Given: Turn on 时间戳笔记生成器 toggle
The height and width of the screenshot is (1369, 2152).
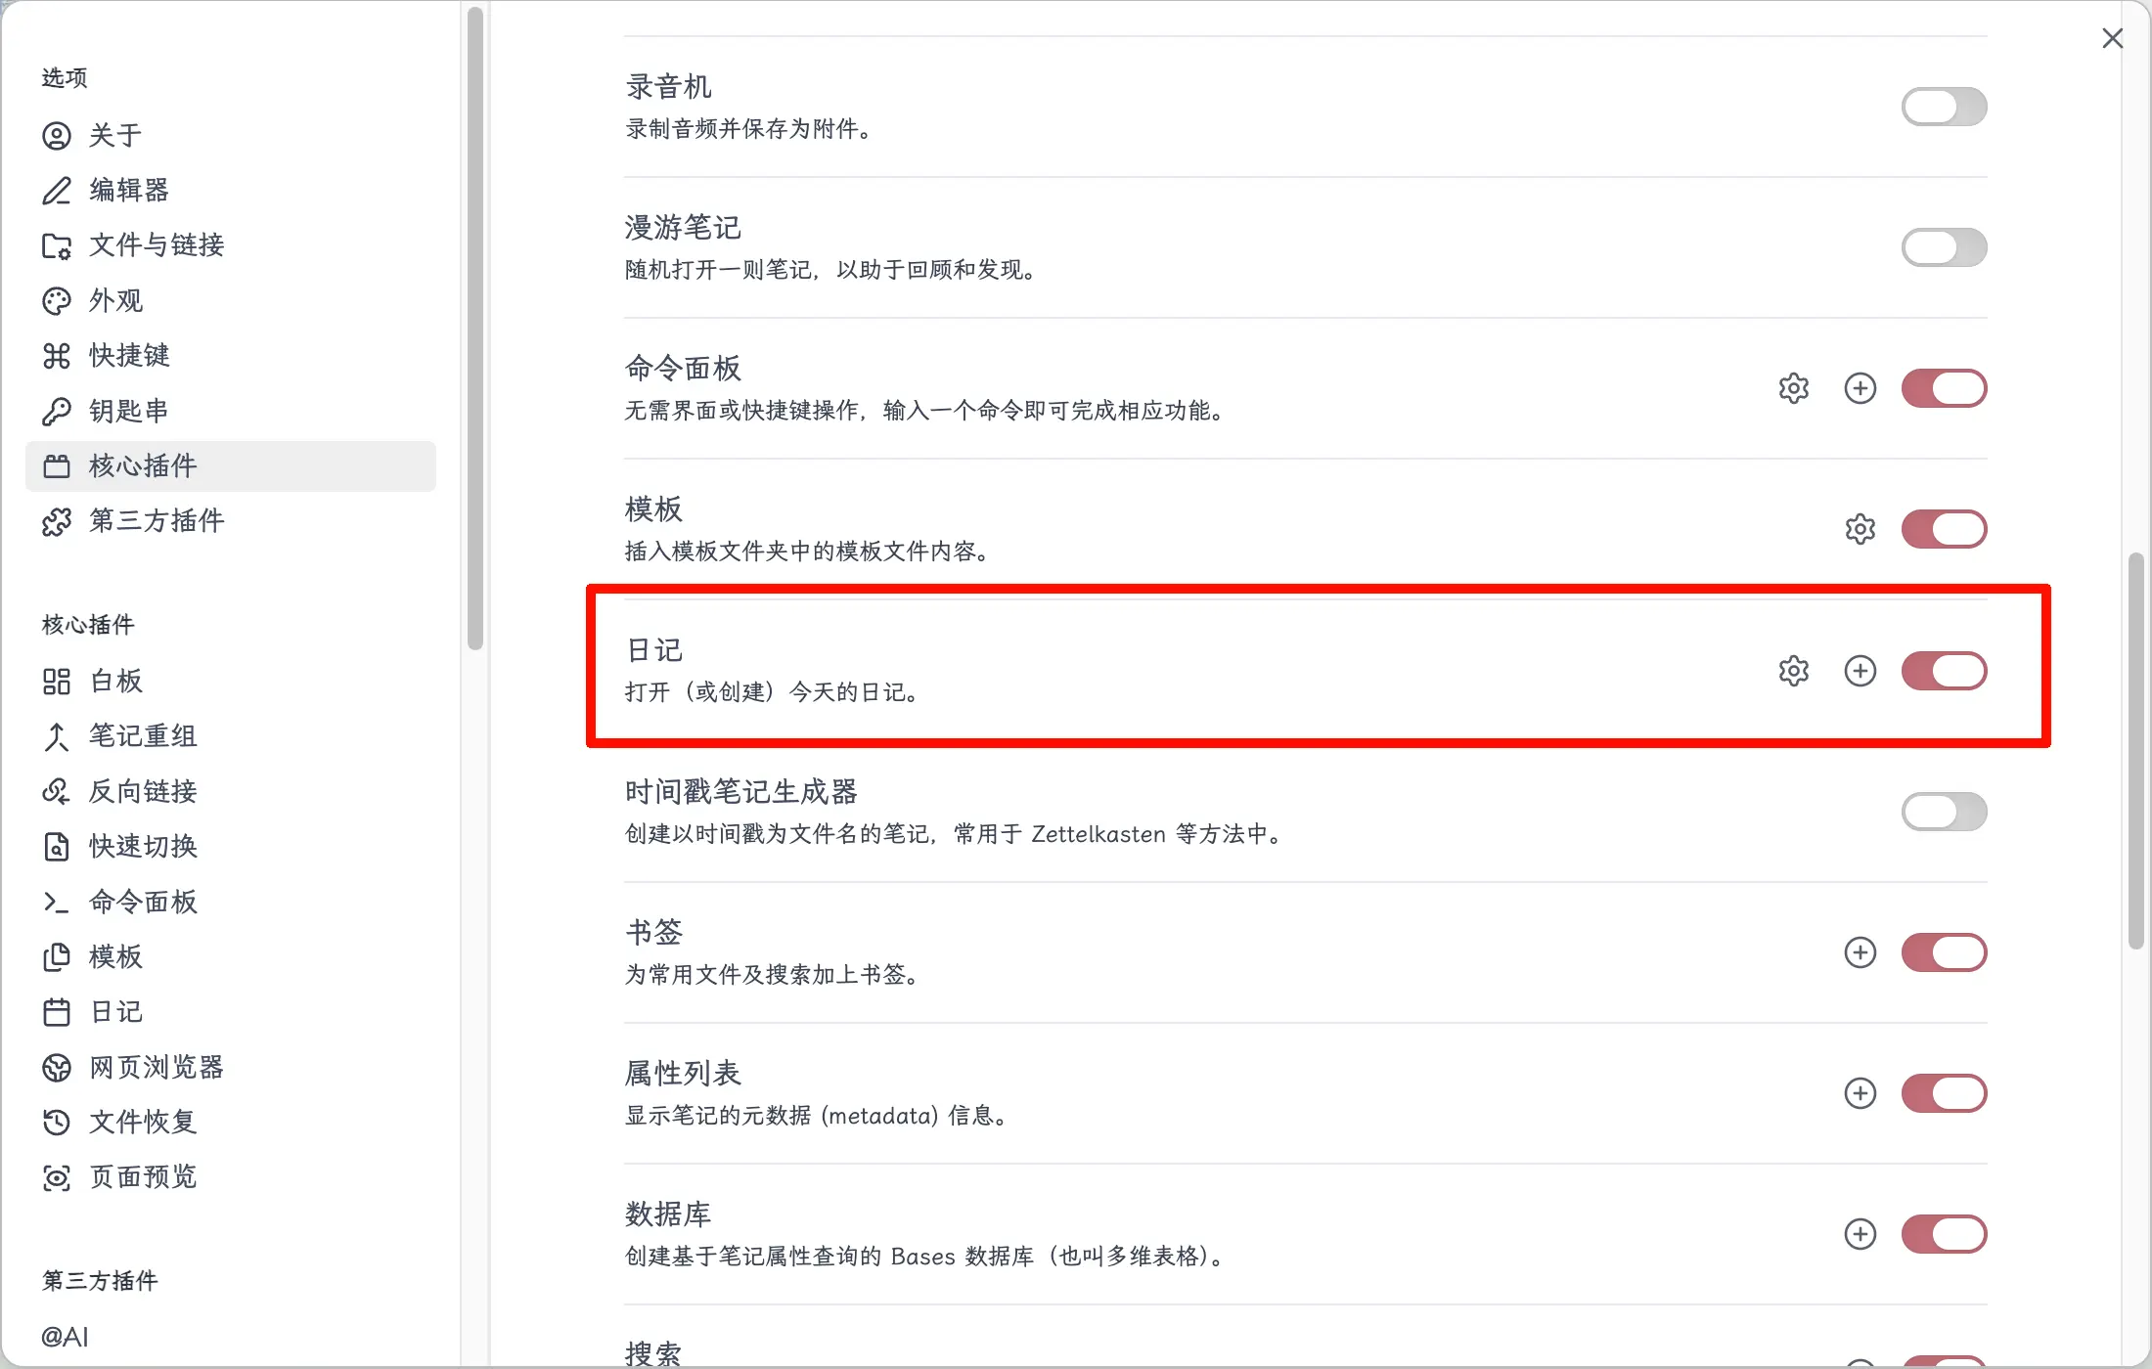Looking at the screenshot, I should pos(1944,812).
